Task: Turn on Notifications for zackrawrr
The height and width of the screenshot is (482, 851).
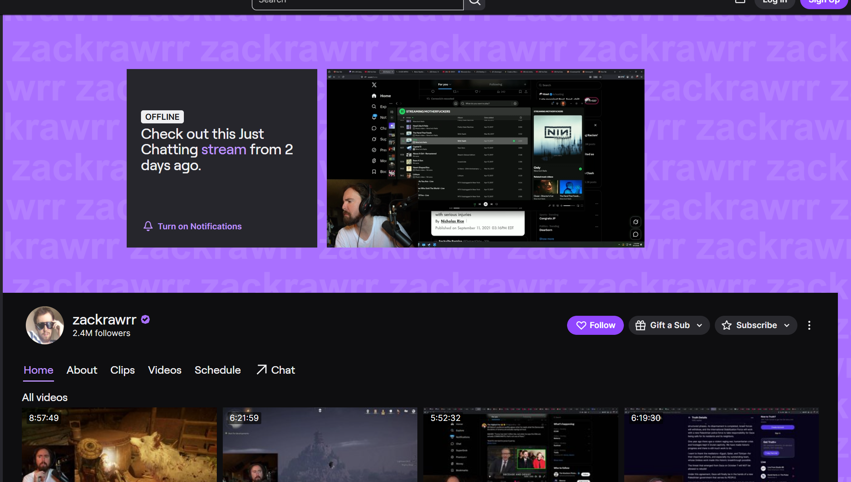Action: click(192, 226)
